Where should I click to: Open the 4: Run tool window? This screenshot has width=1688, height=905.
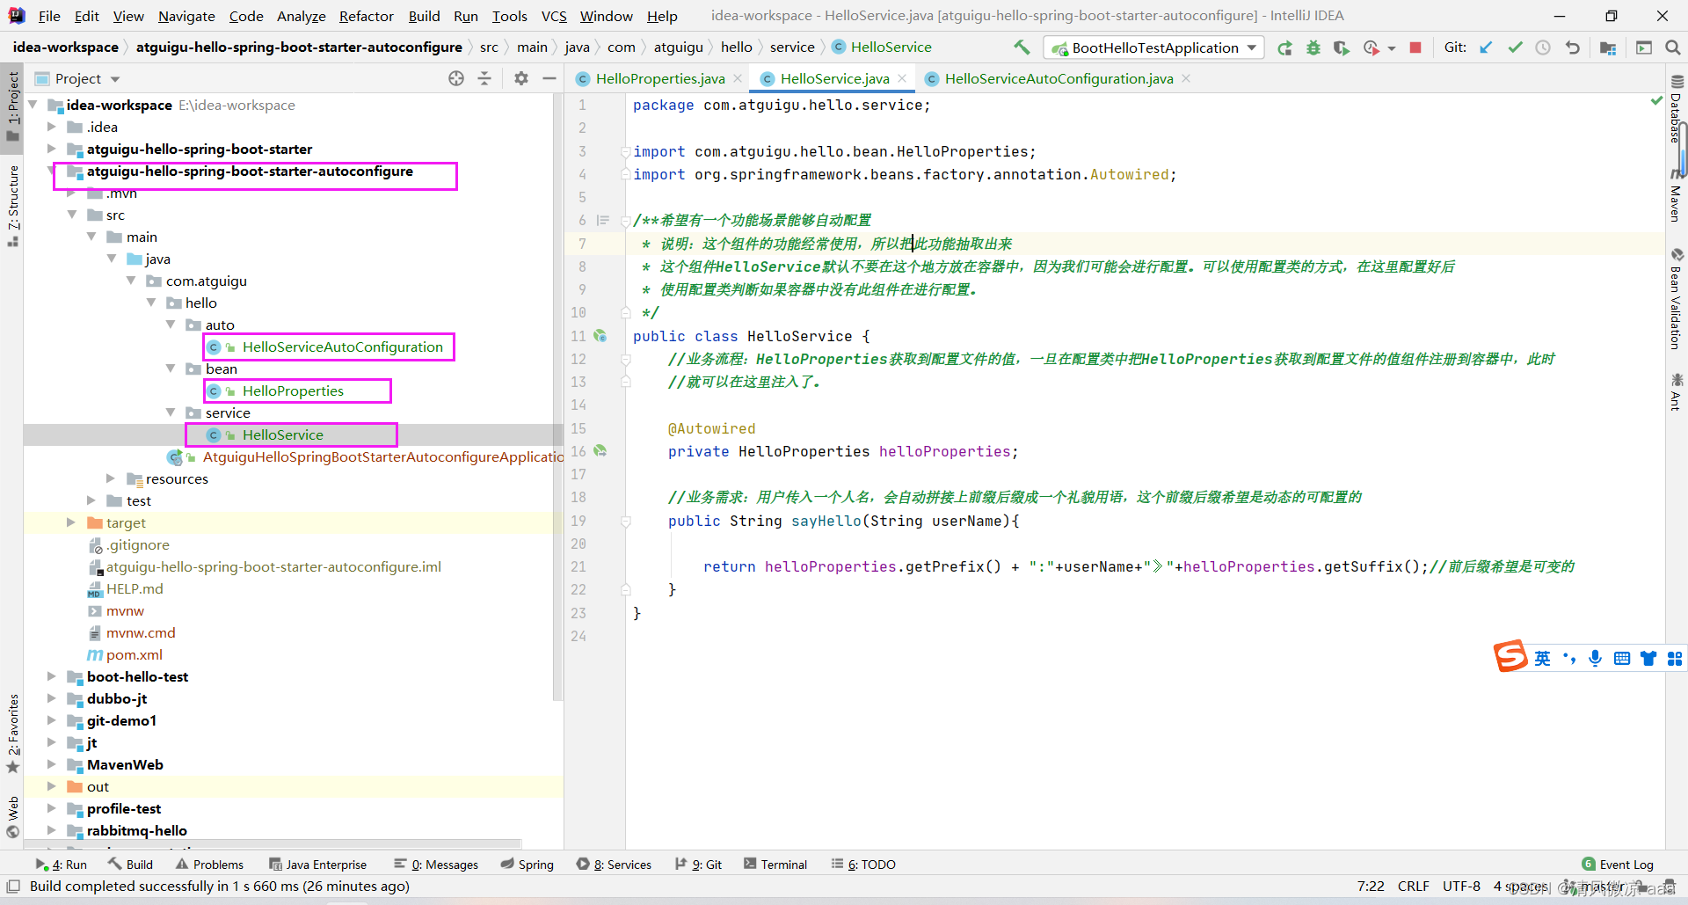click(62, 865)
